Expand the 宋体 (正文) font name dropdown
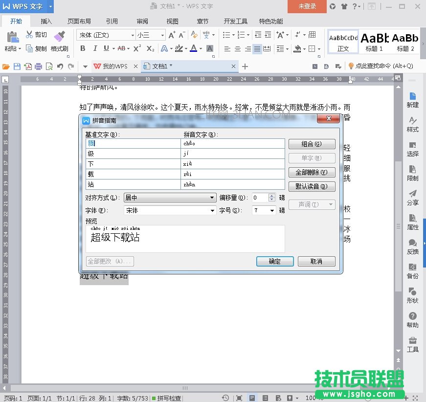The height and width of the screenshot is (402, 426). (132, 35)
